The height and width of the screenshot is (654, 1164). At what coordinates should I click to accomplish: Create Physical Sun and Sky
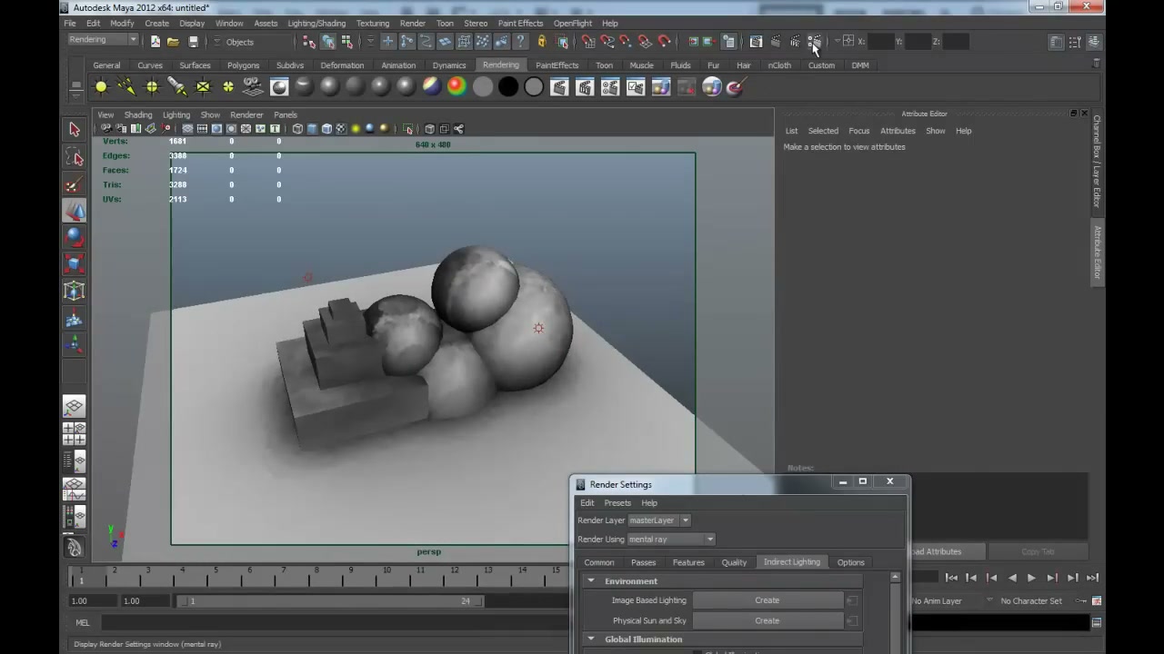point(767,620)
